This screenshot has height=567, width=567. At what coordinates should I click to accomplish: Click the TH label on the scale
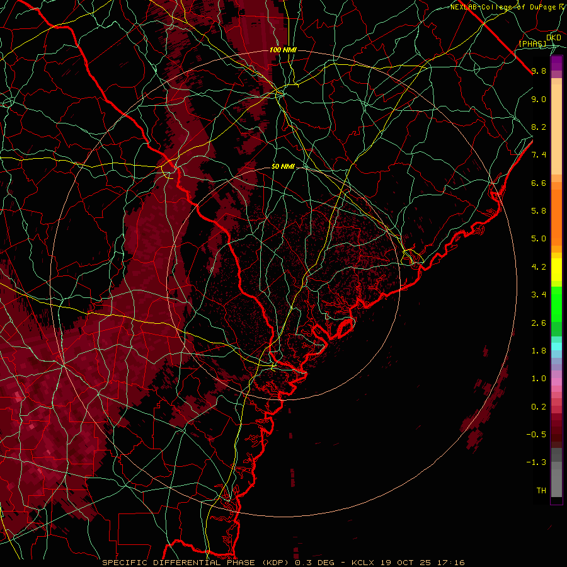coord(541,491)
